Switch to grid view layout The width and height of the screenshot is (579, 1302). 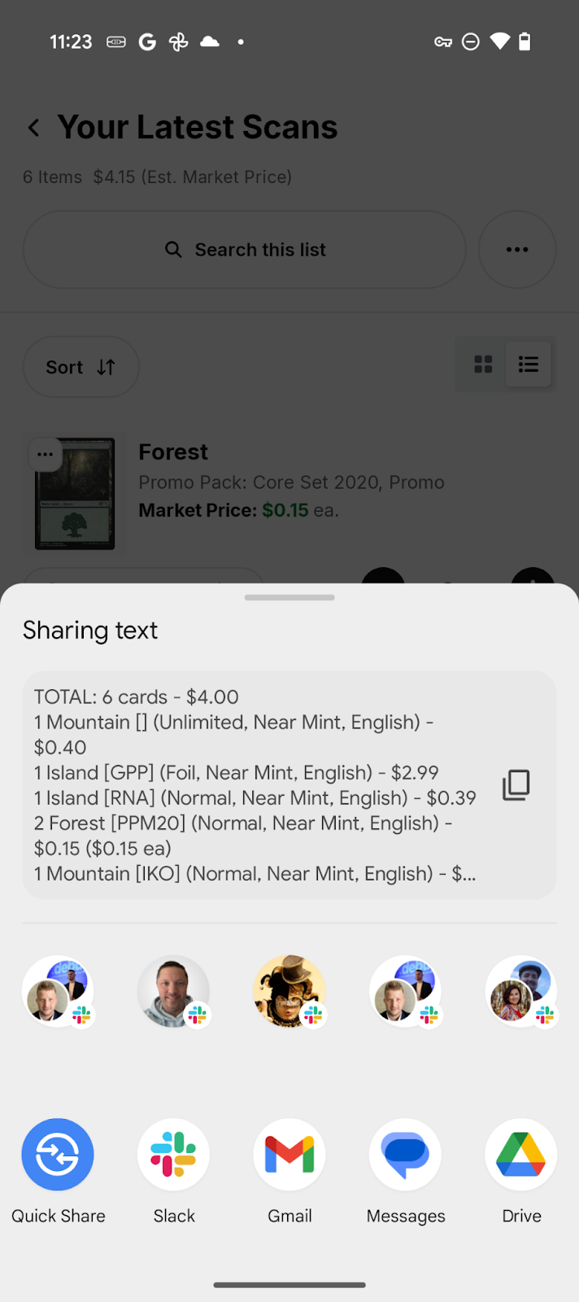[483, 365]
